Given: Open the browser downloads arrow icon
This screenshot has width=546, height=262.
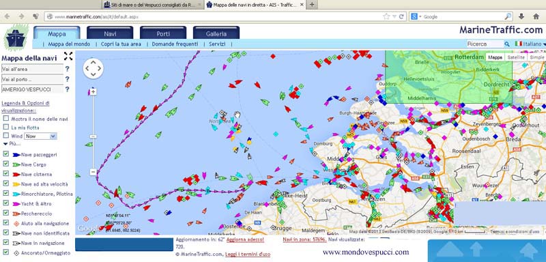Looking at the screenshot, I should pos(521,16).
